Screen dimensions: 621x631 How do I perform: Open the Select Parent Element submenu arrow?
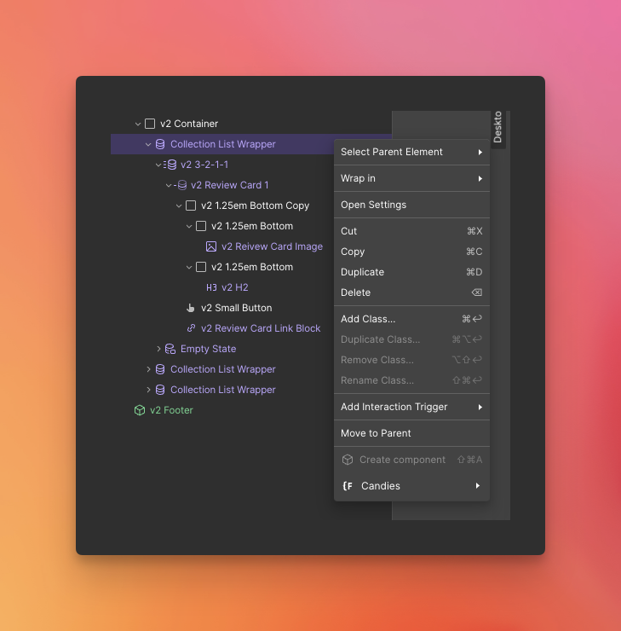480,152
